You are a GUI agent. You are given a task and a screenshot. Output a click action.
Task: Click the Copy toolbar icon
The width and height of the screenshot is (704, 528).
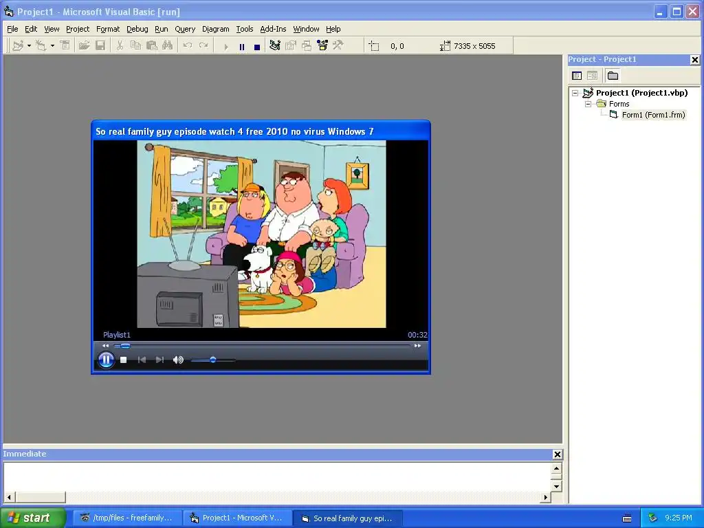click(135, 46)
